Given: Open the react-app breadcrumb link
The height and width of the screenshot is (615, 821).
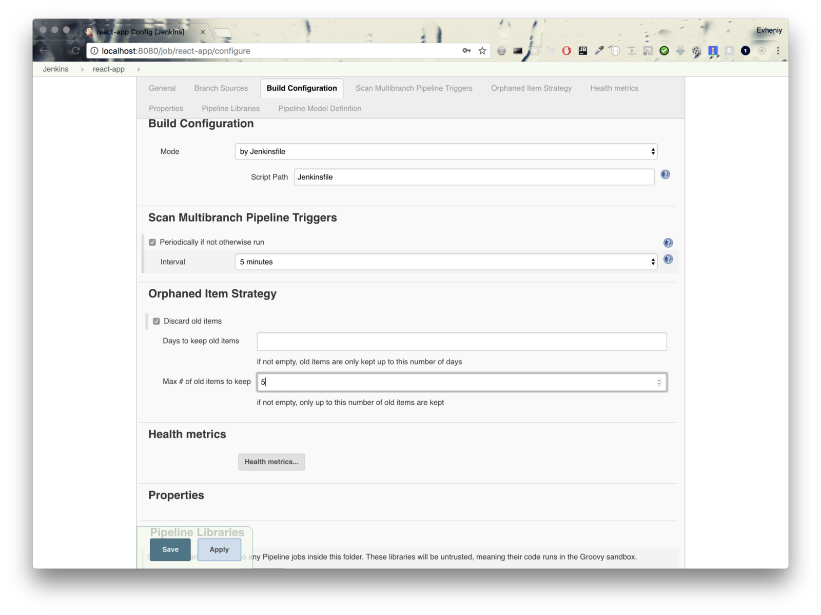Looking at the screenshot, I should tap(109, 69).
